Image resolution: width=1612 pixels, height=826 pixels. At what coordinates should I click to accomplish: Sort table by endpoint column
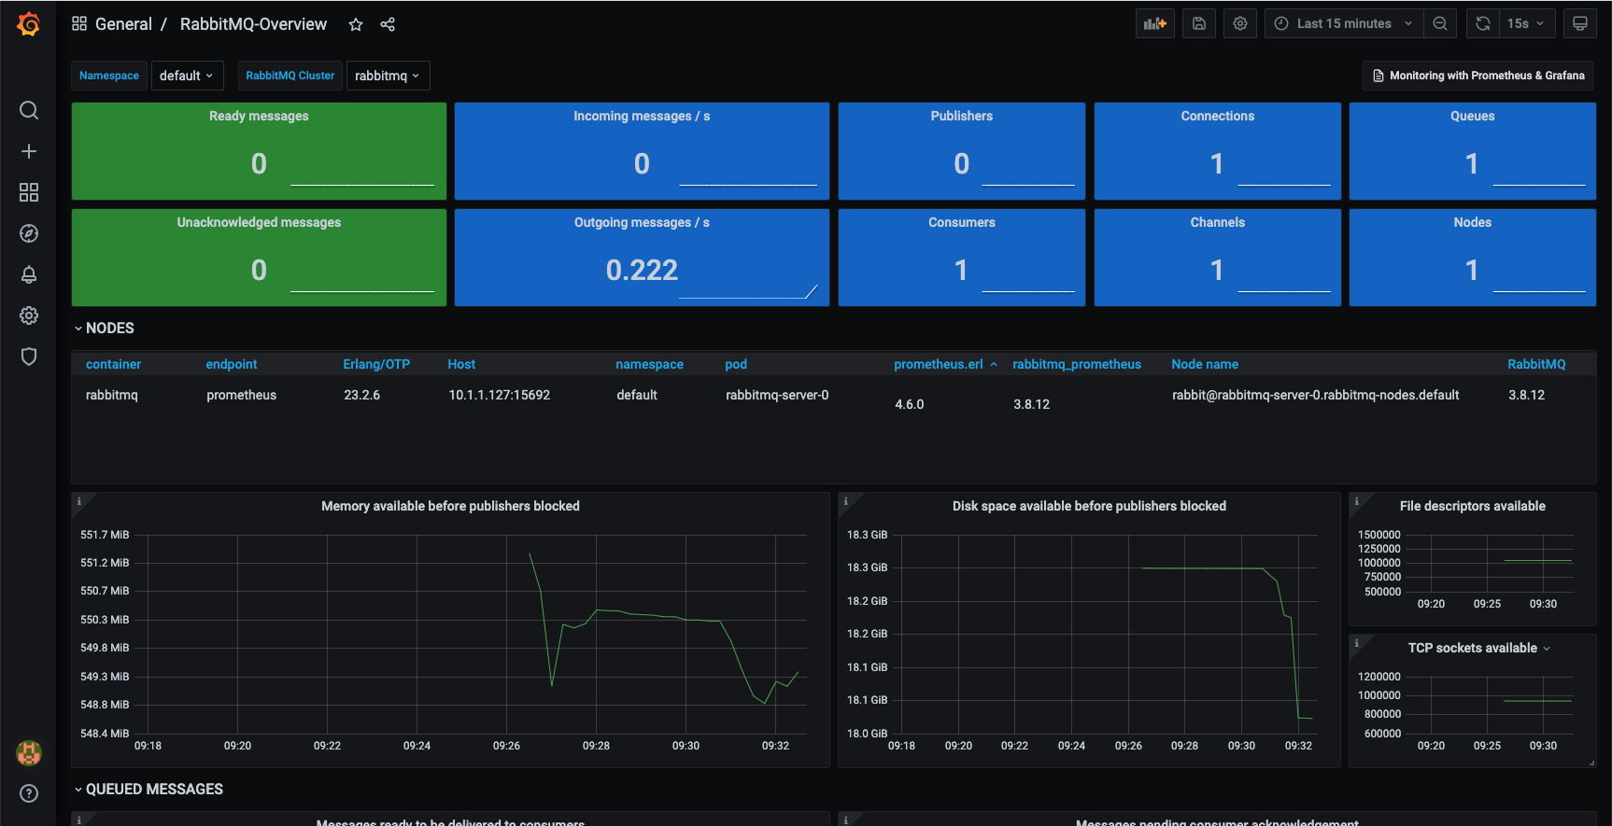click(x=232, y=364)
